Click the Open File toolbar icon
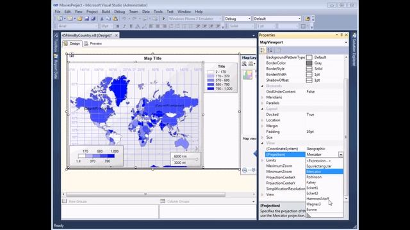 (x=79, y=19)
